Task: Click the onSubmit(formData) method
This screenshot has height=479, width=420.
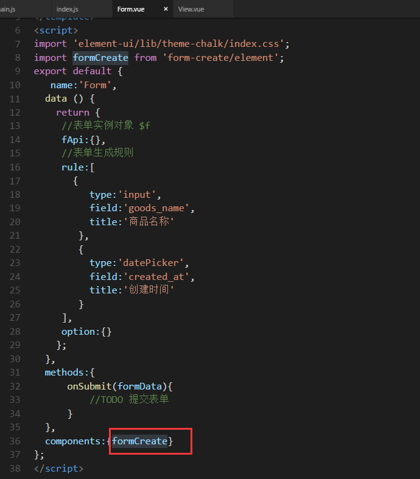Action: tap(117, 386)
